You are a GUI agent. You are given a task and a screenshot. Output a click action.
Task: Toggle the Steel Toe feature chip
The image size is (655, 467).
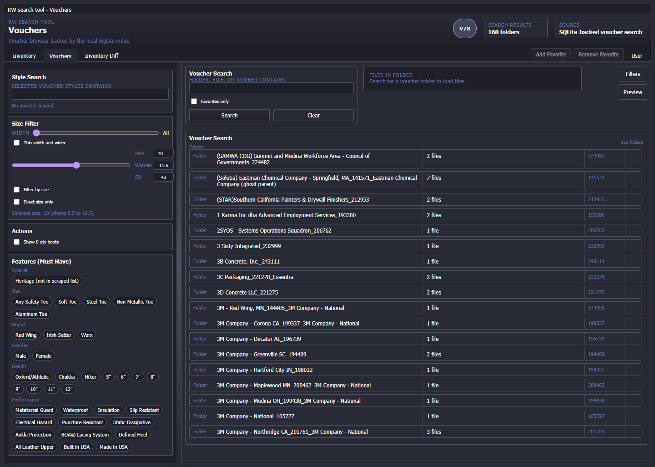[96, 302]
